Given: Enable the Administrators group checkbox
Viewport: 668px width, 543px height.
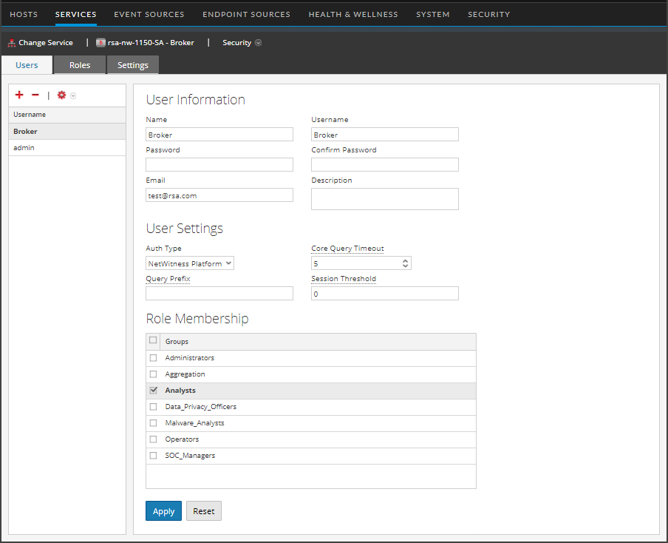Looking at the screenshot, I should [x=153, y=357].
